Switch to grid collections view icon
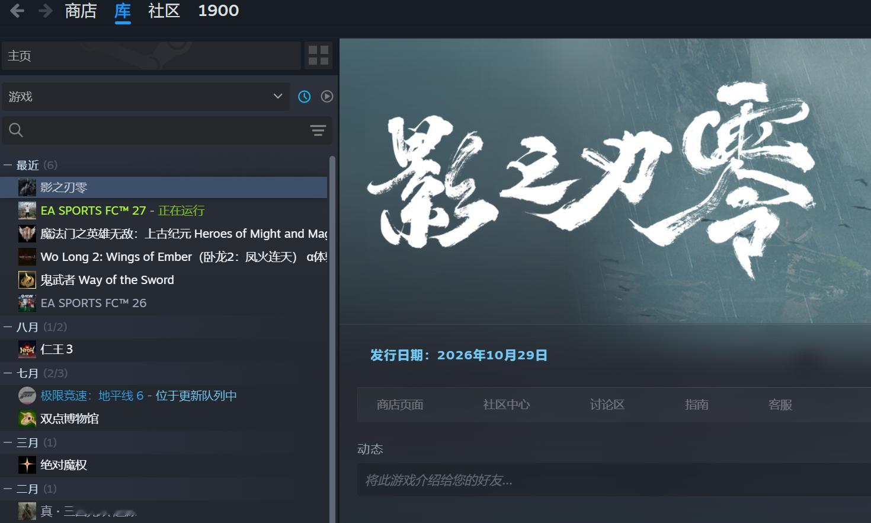Screen dimensions: 871x523 tap(318, 55)
